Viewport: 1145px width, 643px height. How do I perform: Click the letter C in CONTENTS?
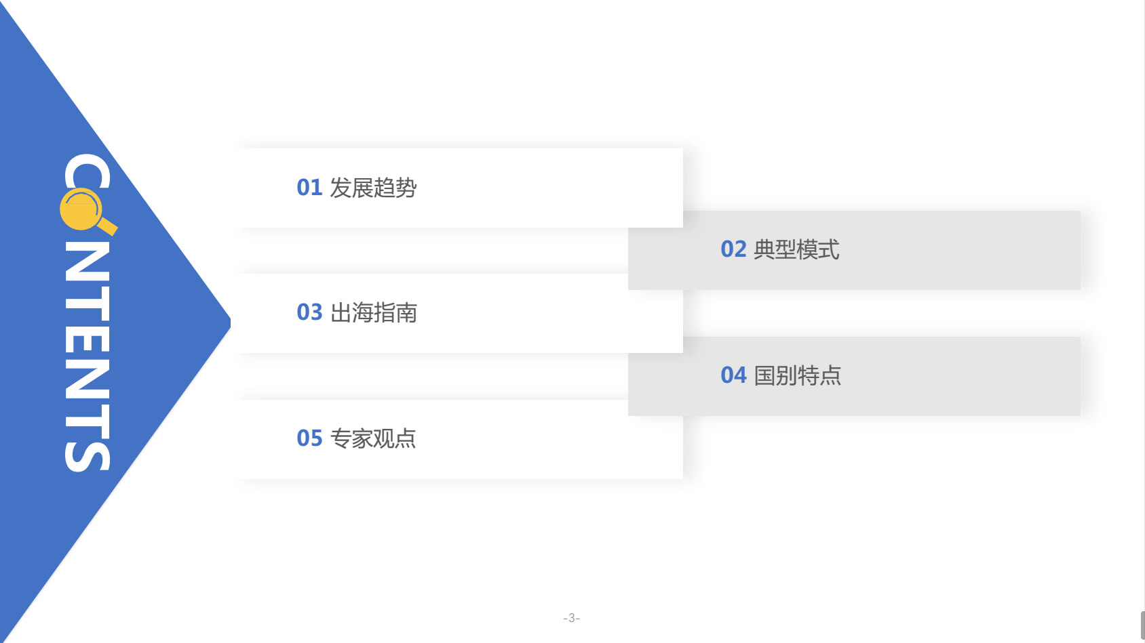pyautogui.click(x=87, y=171)
